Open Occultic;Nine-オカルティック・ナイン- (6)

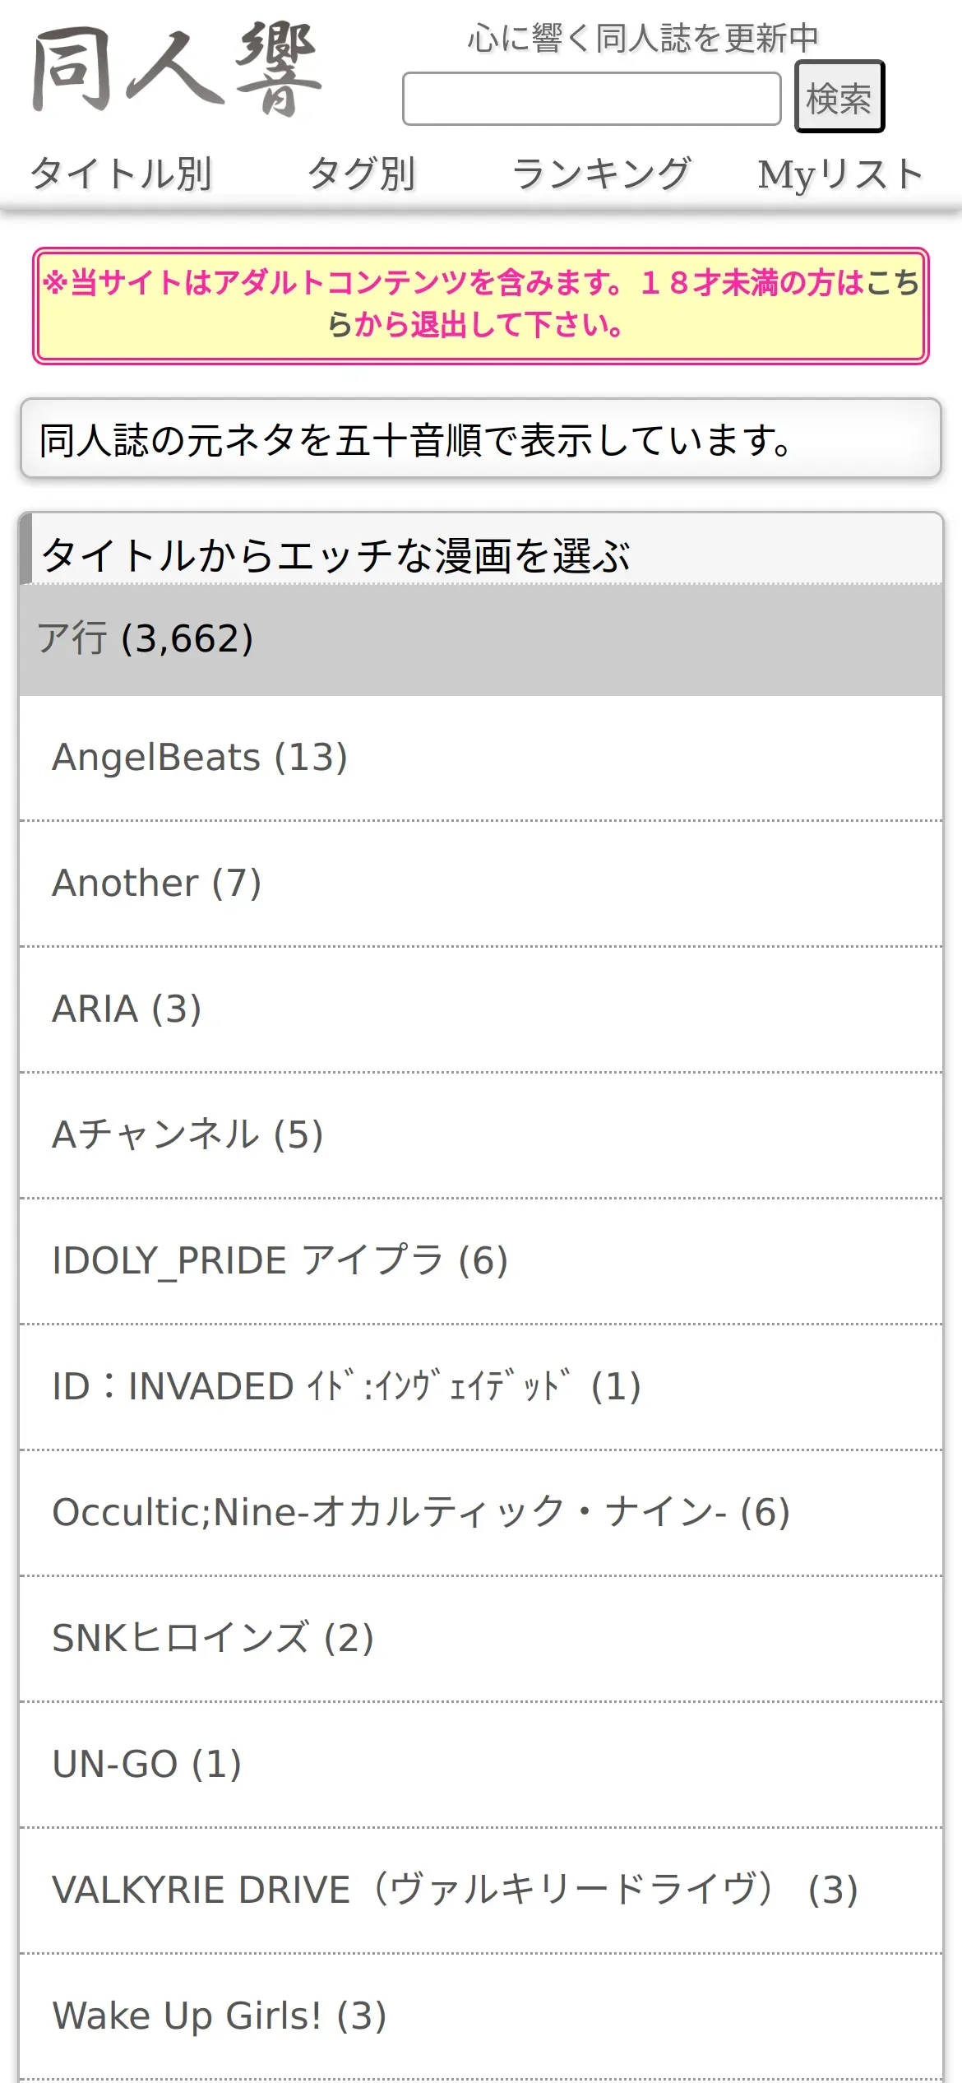(x=420, y=1512)
